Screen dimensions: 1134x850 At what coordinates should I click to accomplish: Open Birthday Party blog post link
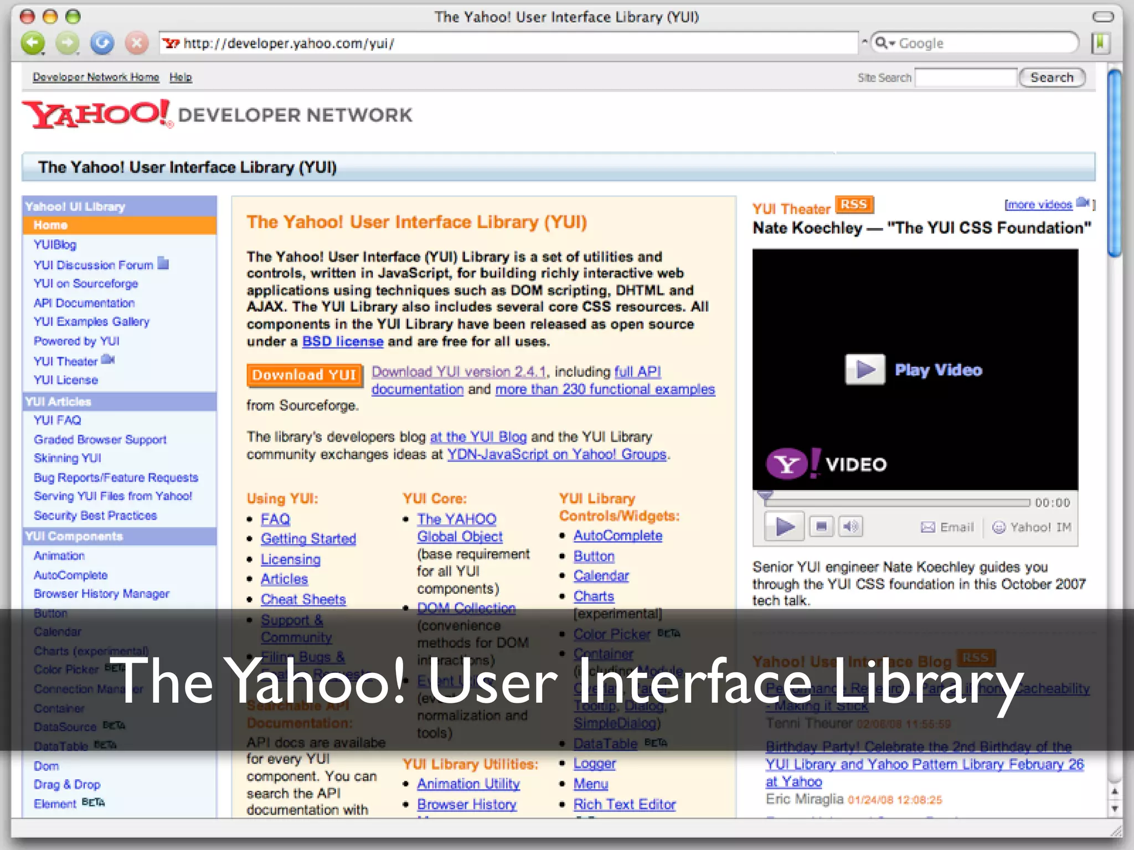point(925,764)
